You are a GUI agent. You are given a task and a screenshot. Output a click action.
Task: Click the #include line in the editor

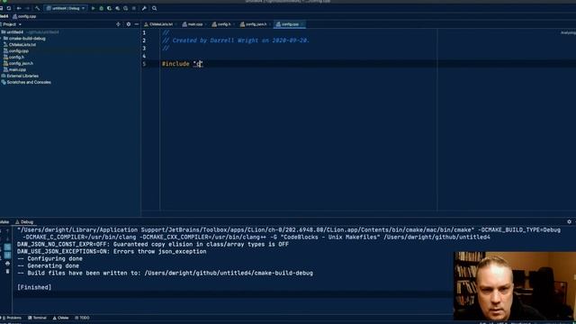[182, 64]
